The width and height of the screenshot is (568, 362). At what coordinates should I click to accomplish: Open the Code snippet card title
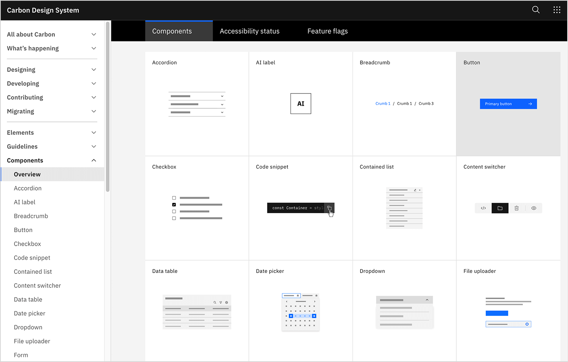[x=272, y=167]
